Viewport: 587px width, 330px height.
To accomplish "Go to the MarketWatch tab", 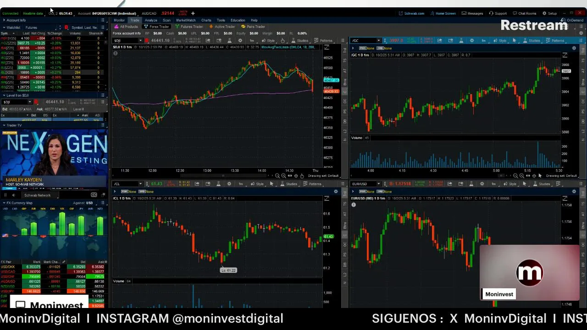I will tap(186, 20).
